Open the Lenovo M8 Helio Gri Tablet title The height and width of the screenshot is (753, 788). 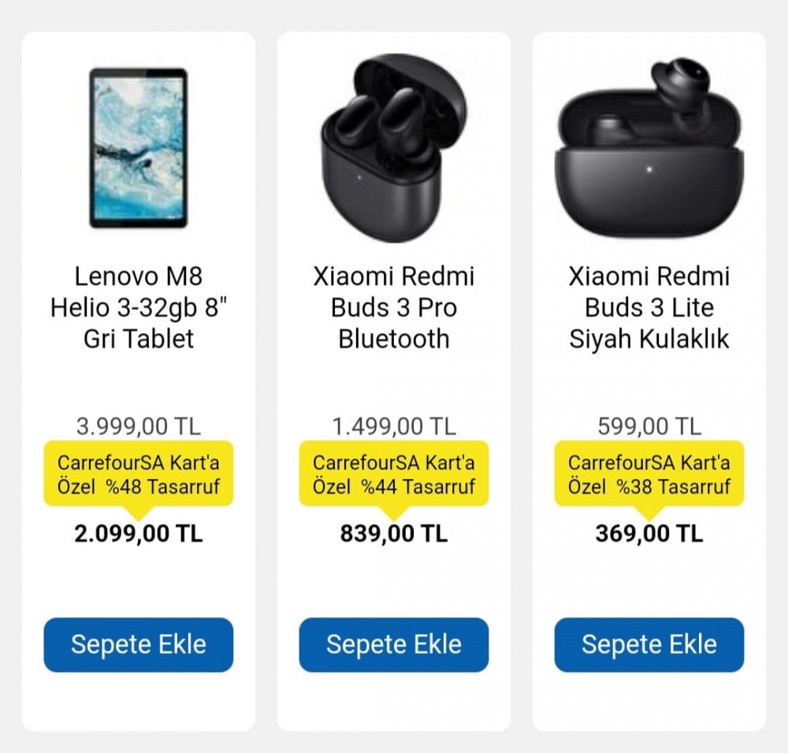tap(139, 307)
